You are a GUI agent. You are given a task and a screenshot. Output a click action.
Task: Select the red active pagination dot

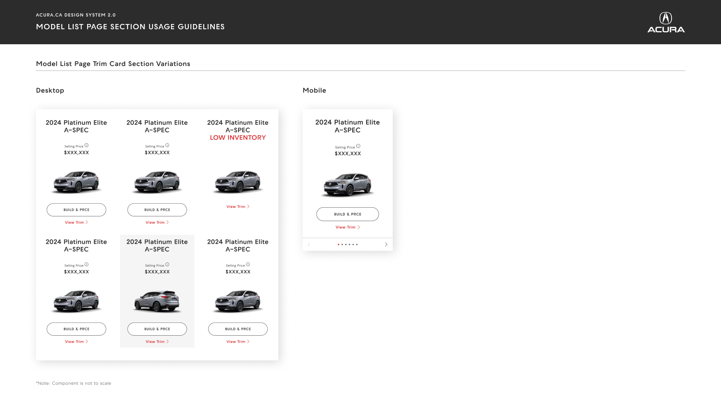(338, 244)
